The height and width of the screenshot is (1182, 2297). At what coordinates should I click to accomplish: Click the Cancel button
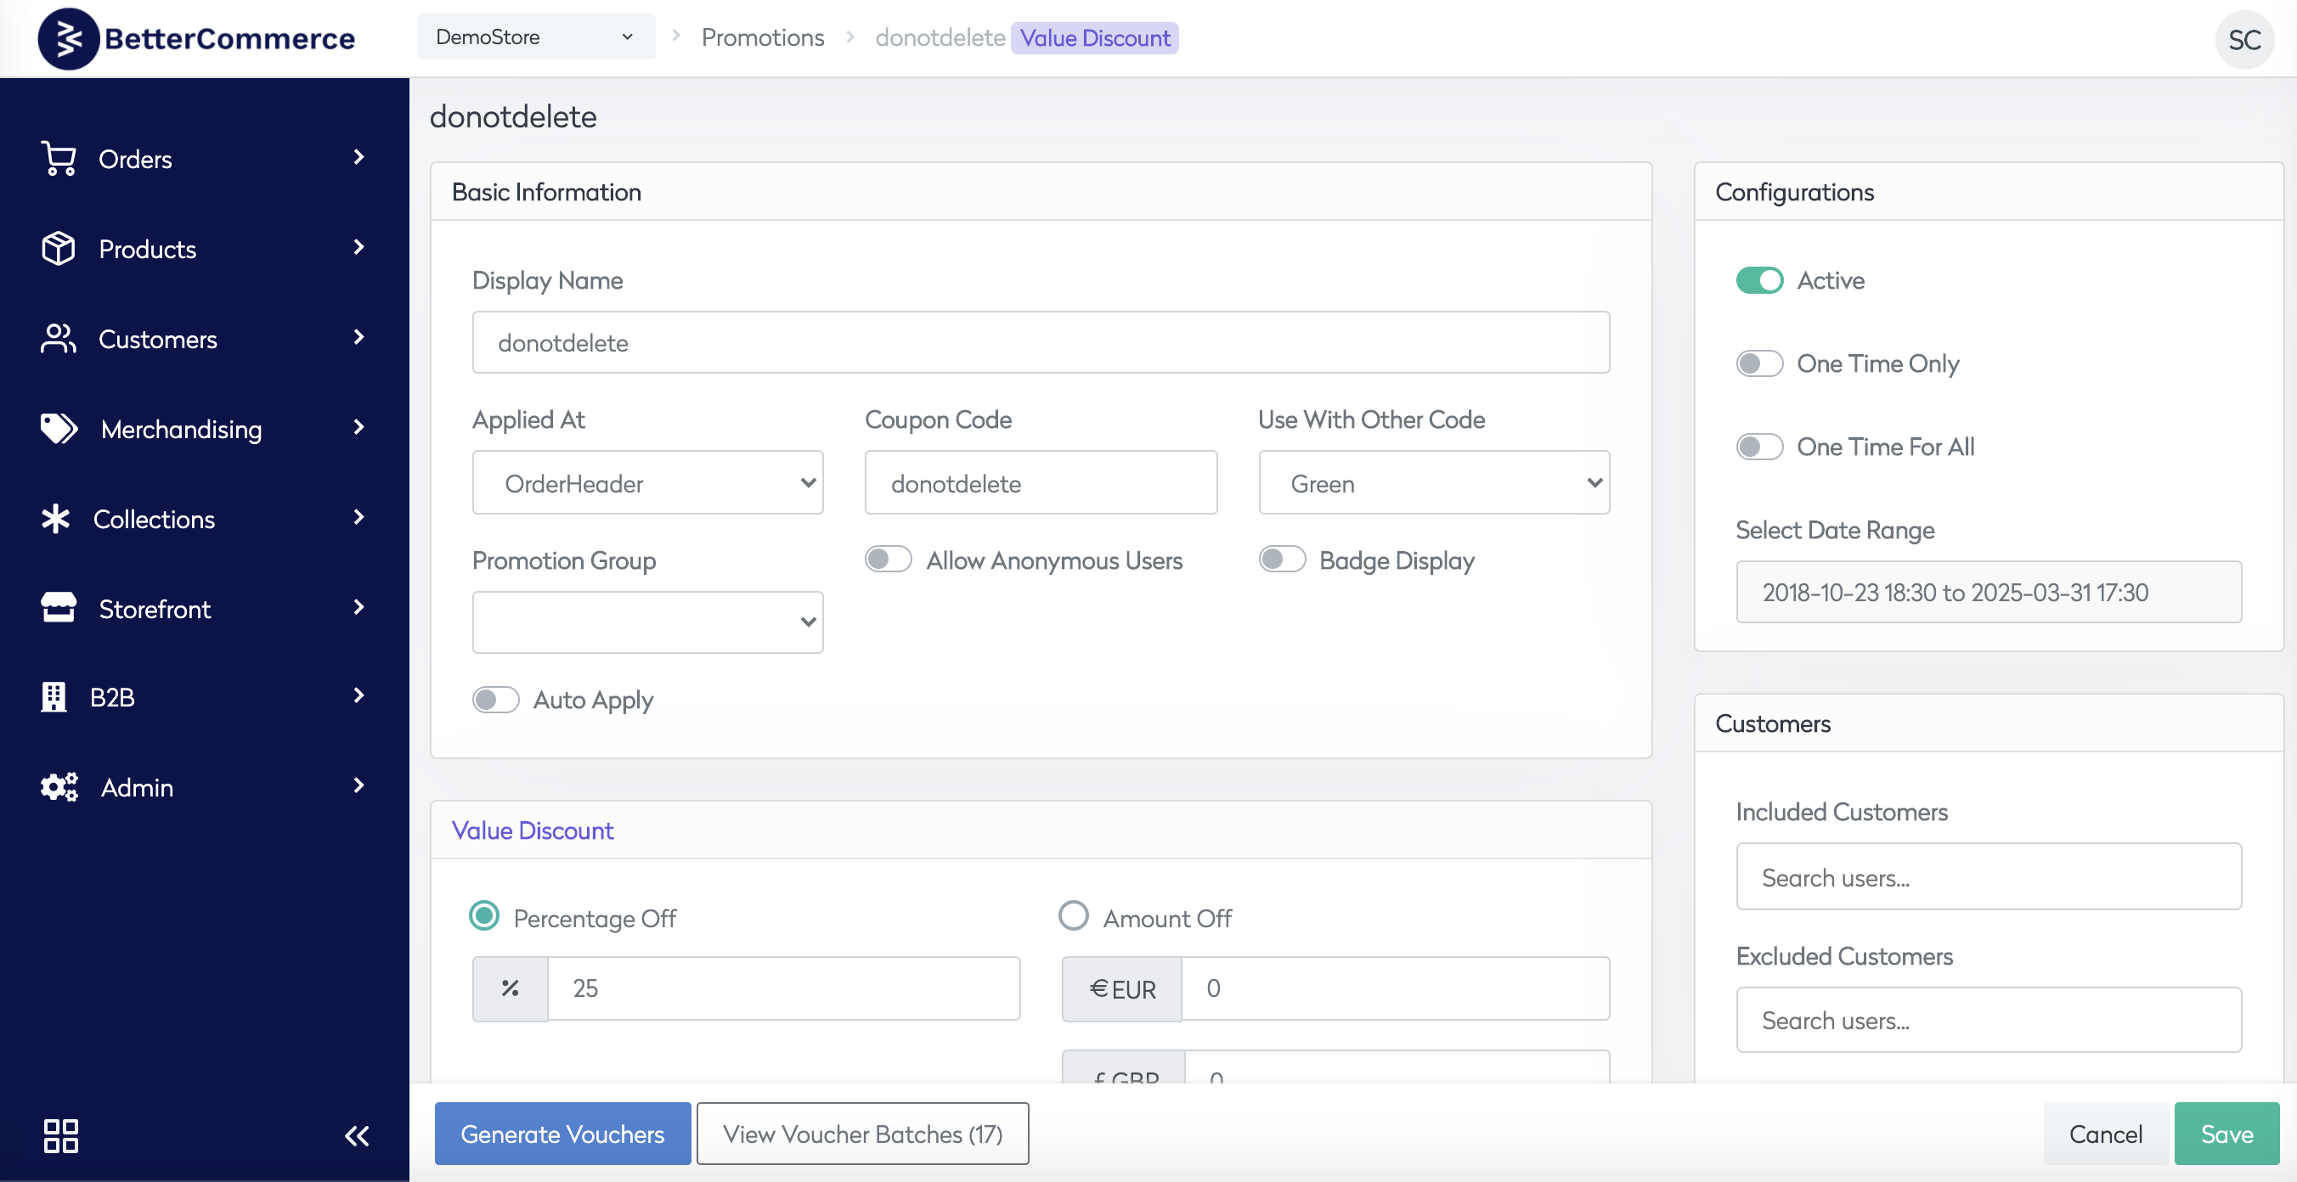(2105, 1134)
